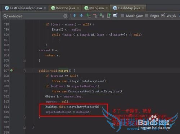Click ConcurrentModificationException in line 811
The image size is (180, 134).
(94, 91)
